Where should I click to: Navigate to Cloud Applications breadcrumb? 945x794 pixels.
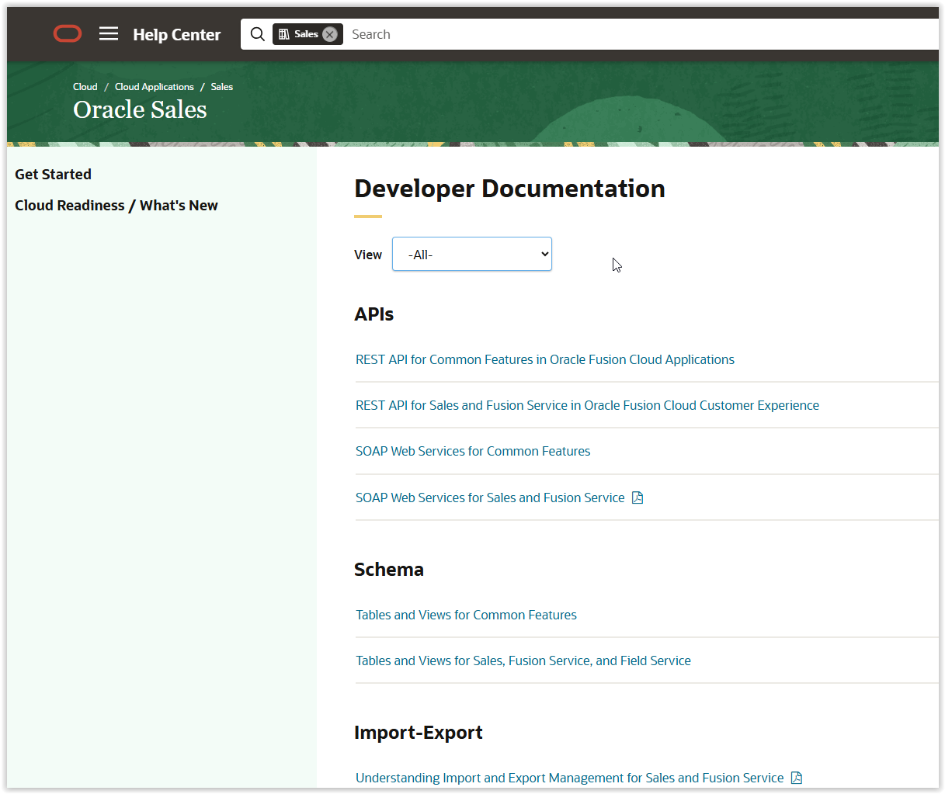(x=154, y=86)
